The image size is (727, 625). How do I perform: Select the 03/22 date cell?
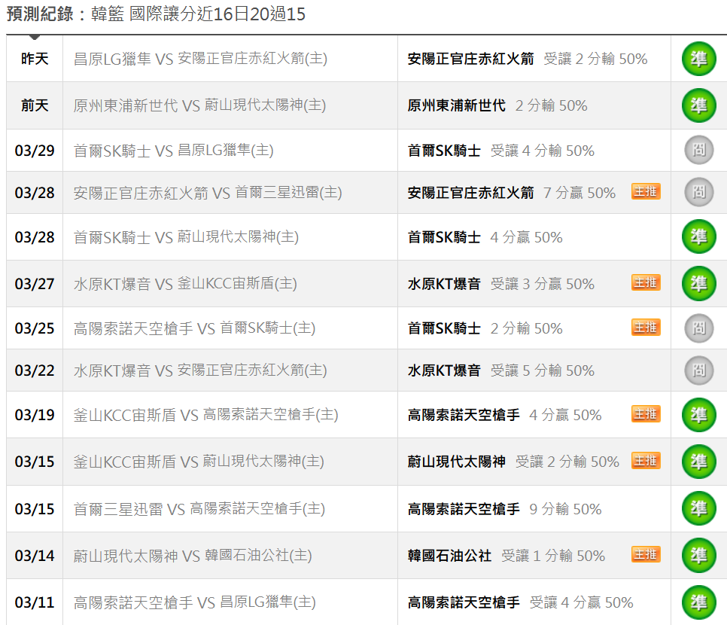coord(35,370)
